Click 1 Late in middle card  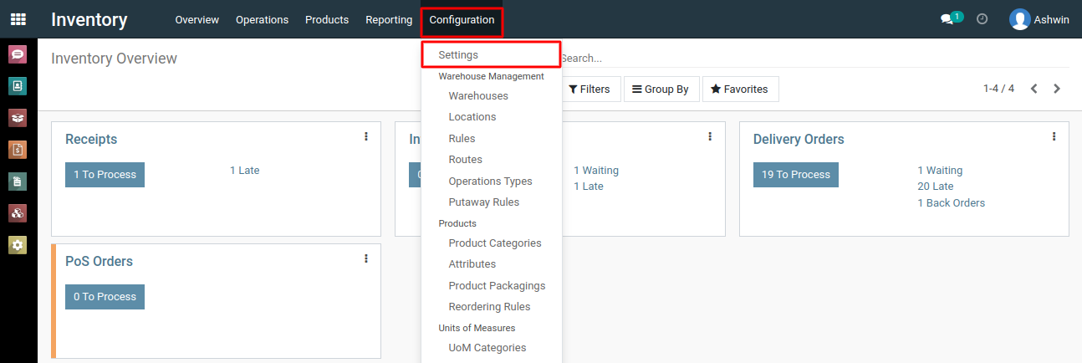point(589,187)
